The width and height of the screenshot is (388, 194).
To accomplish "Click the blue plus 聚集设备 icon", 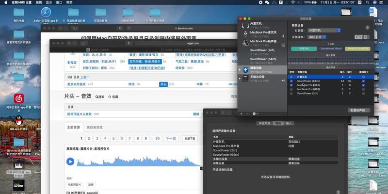I will pyautogui.click(x=245, y=69).
